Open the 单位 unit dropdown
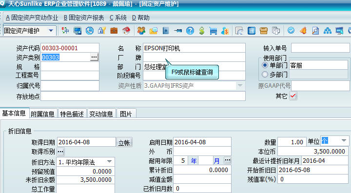The height and width of the screenshot is (193, 351). coord(344,141)
